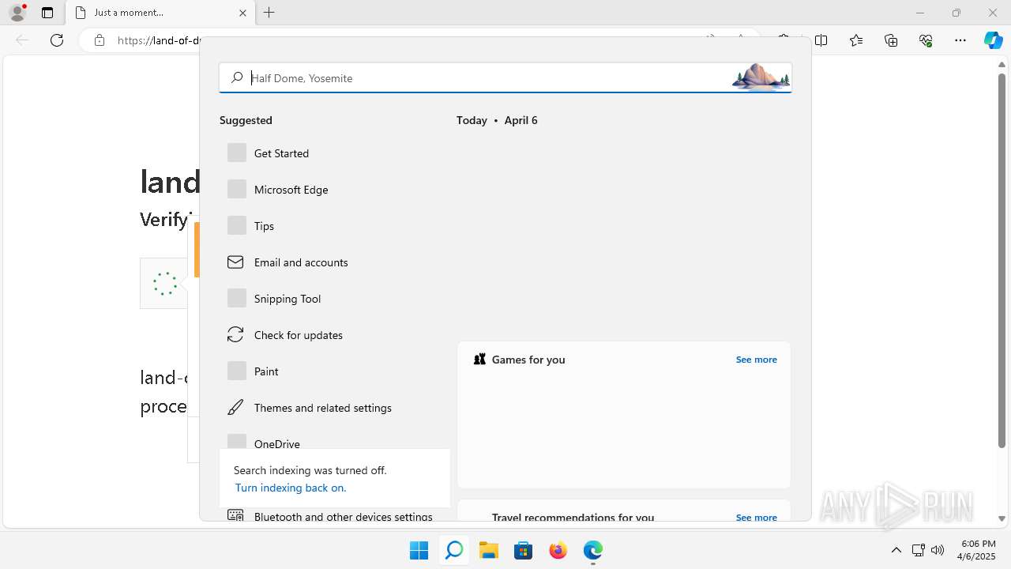Open Edge Collections icon
This screenshot has height=569, width=1011.
[x=891, y=40]
